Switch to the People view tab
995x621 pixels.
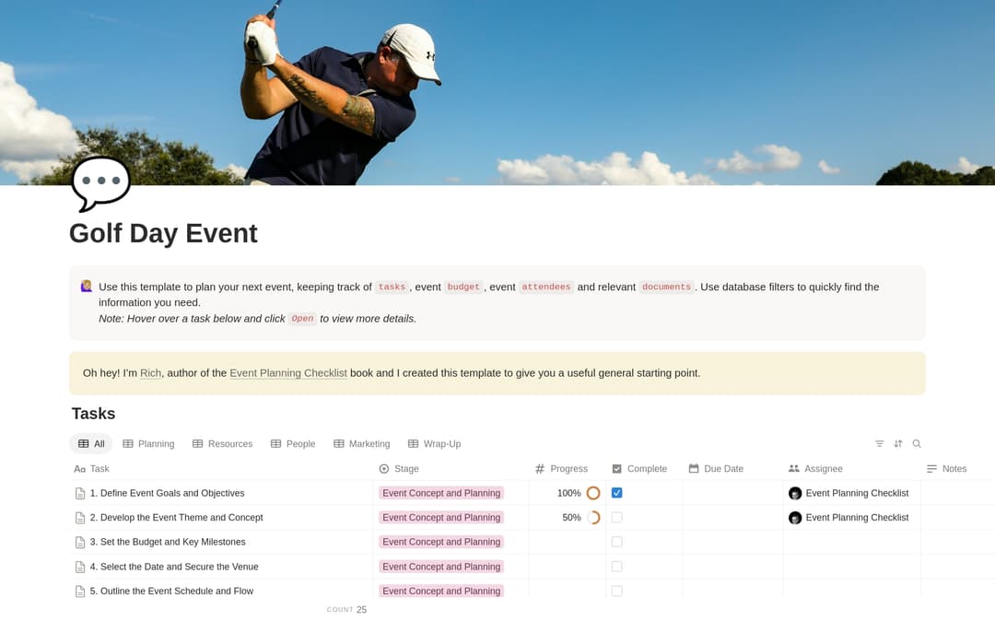[x=293, y=444]
